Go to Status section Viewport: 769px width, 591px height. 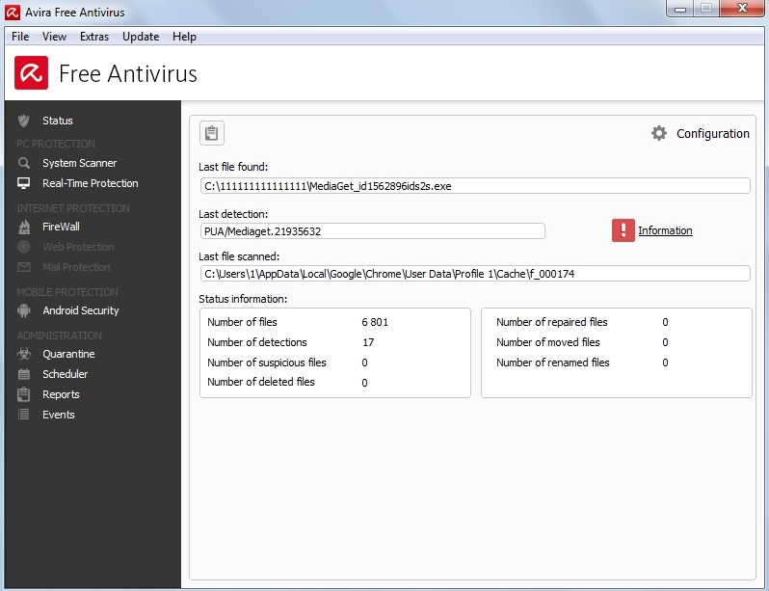[x=58, y=121]
